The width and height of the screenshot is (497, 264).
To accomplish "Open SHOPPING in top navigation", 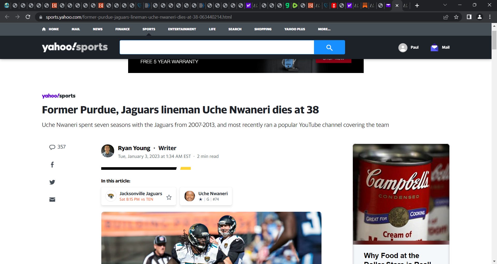I will pyautogui.click(x=263, y=29).
